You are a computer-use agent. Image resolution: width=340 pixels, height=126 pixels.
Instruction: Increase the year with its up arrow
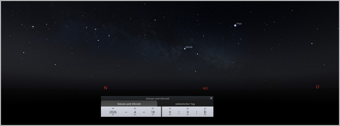pos(113,108)
